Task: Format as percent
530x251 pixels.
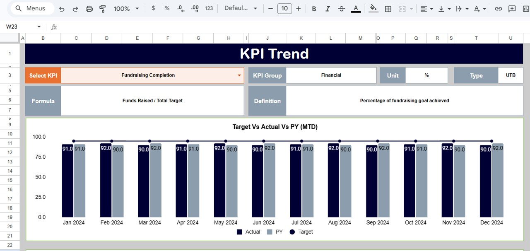Action: (167, 8)
